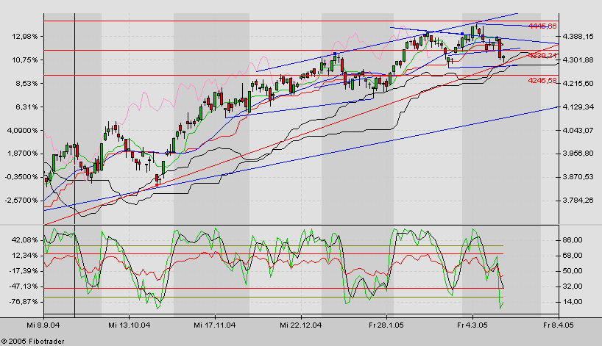
Task: Click the 1,8700% left axis label
Action: click(x=23, y=154)
